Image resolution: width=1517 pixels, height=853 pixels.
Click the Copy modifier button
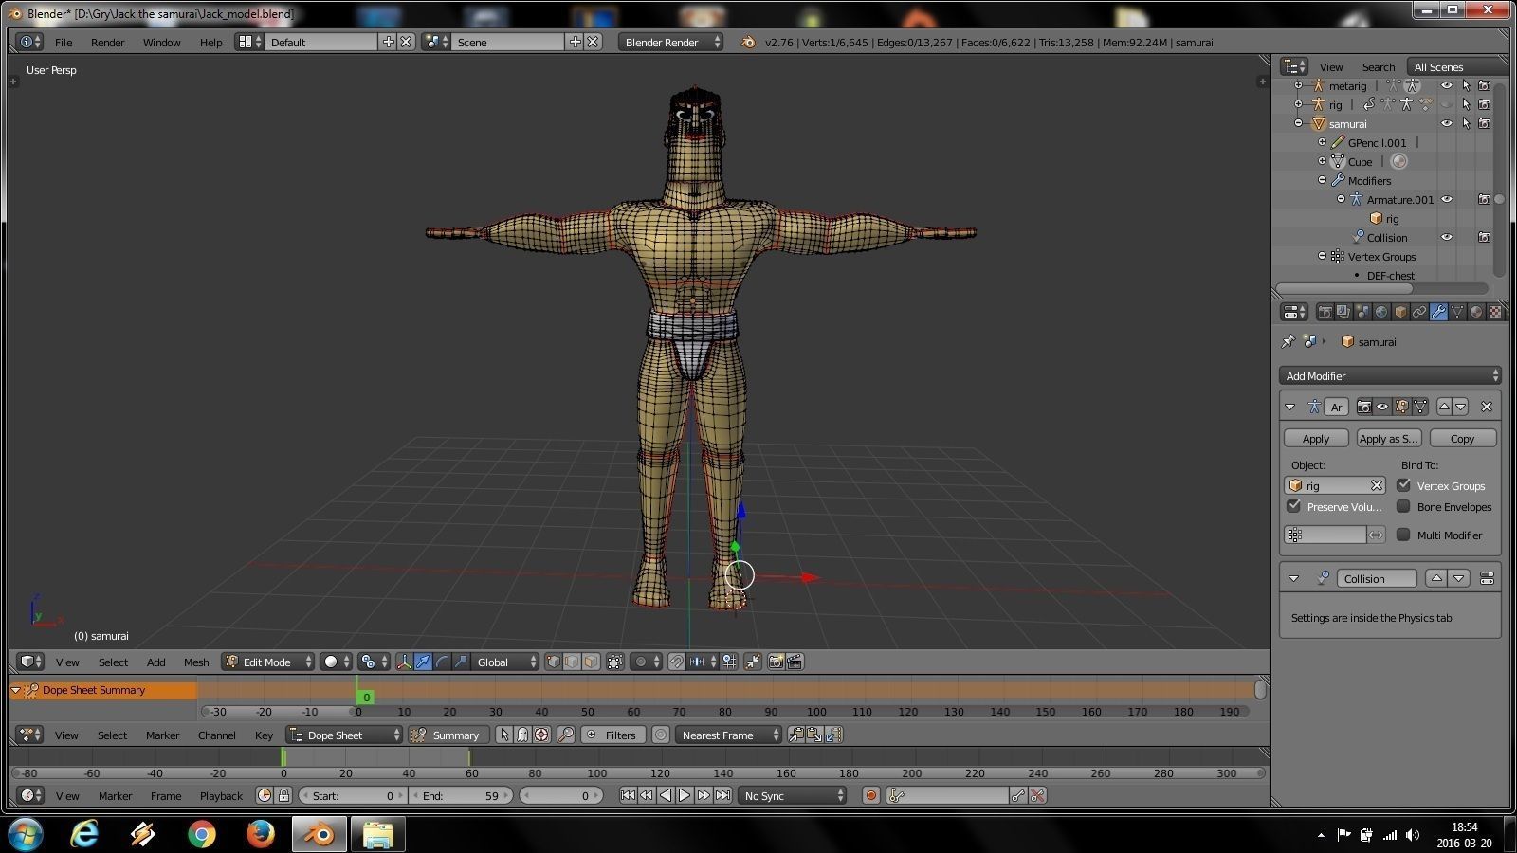1462,438
